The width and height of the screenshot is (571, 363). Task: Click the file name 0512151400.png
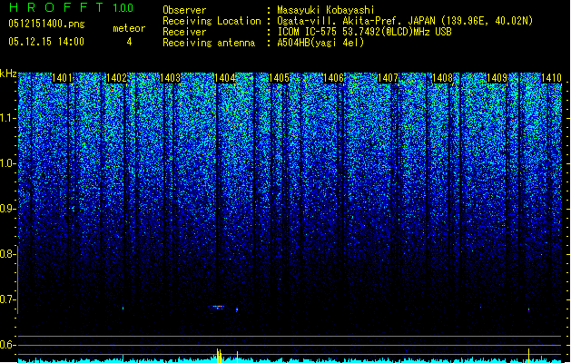[x=46, y=24]
